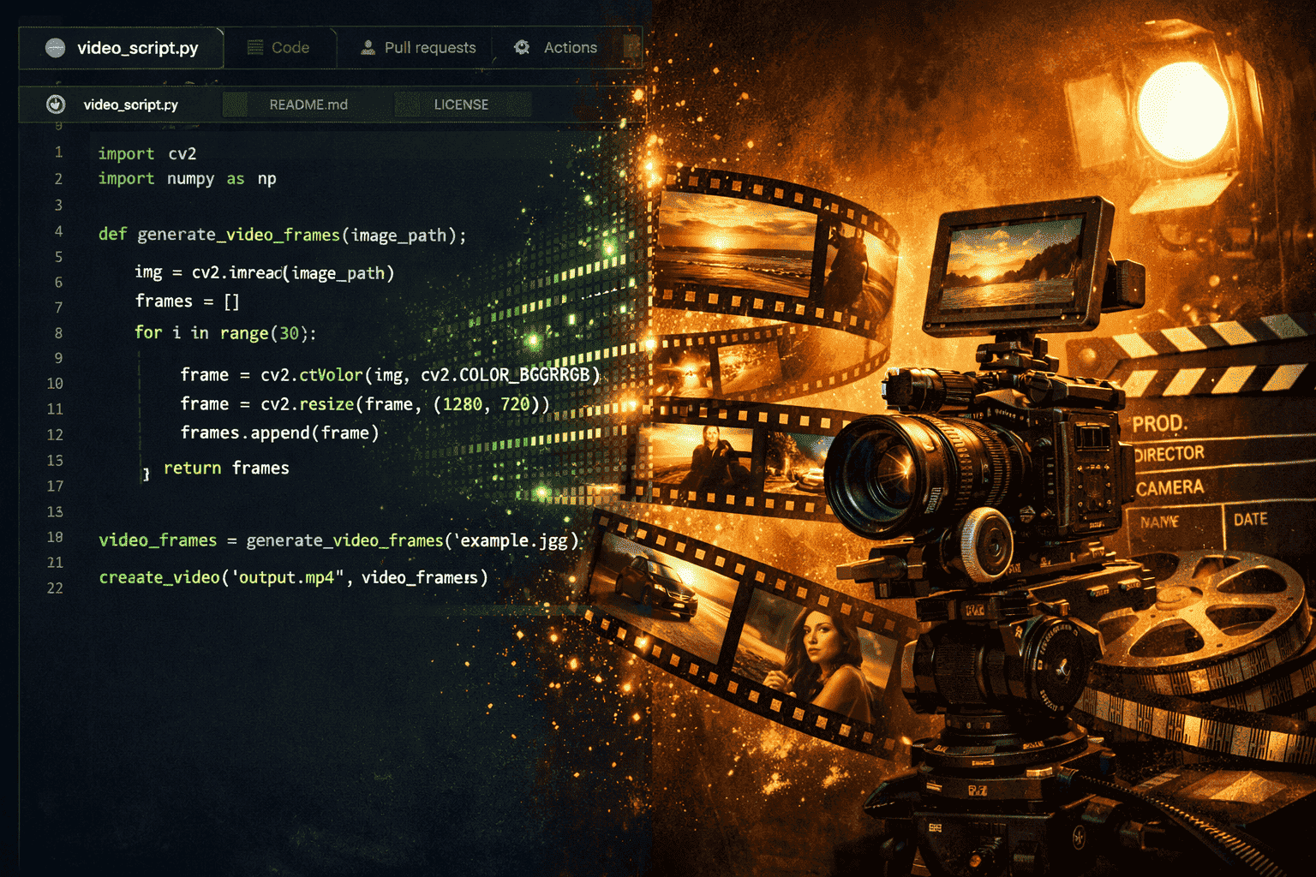1316x877 pixels.
Task: Click the generate_video_frames function definition line
Action: [x=282, y=235]
